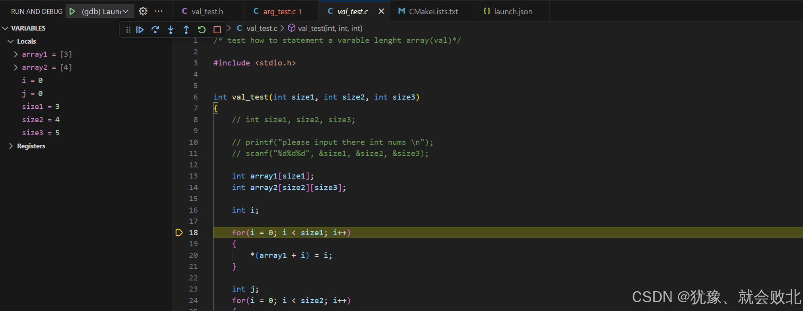
Task: Expand the array2 variable
Action: coord(16,67)
